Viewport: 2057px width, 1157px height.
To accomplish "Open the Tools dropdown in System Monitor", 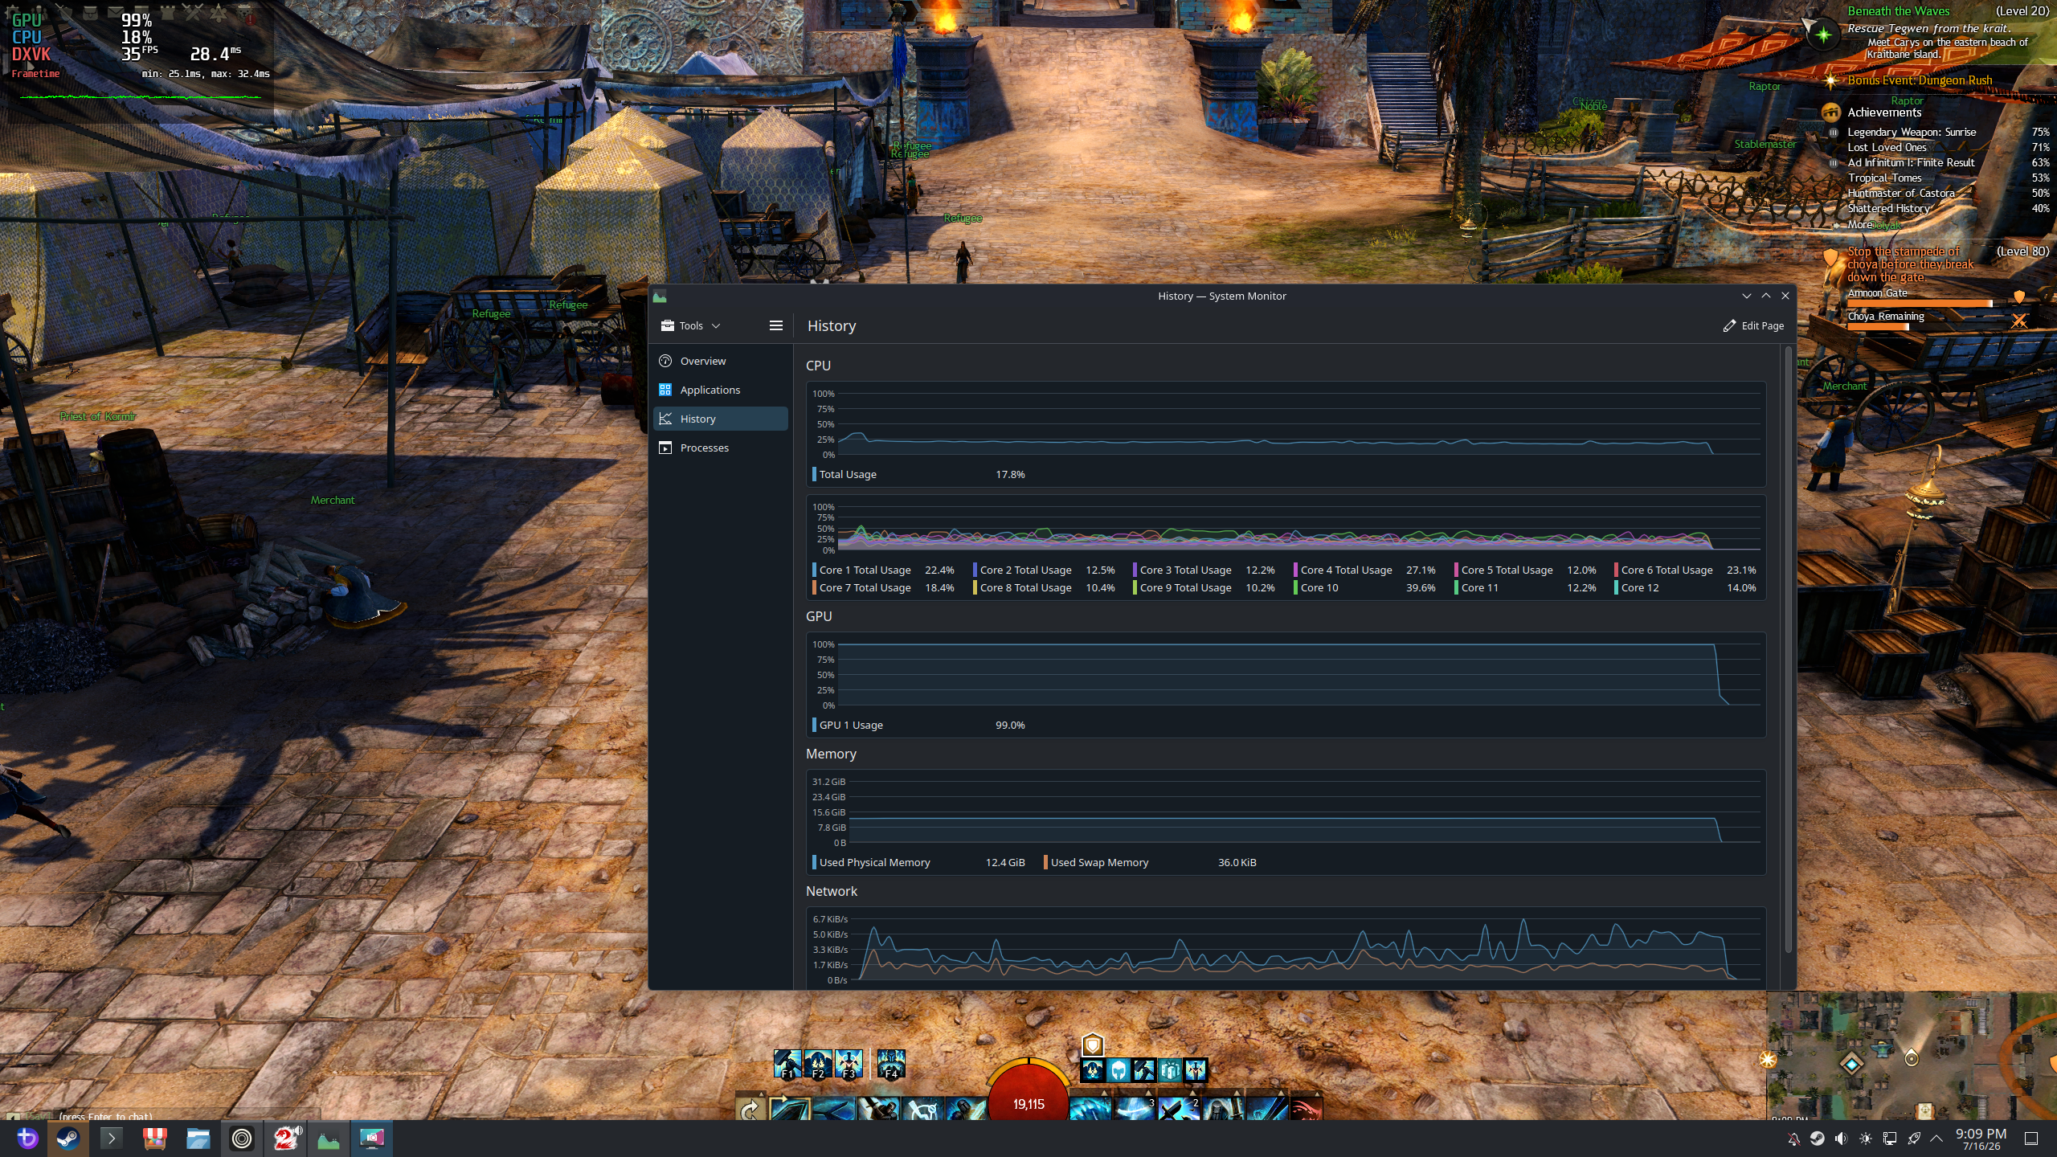I will (x=690, y=325).
